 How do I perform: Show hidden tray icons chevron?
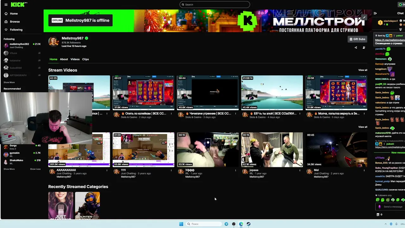pos(385,224)
